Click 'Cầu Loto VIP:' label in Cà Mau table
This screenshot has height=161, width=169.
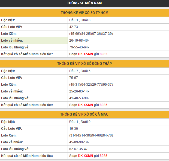coord(11,129)
